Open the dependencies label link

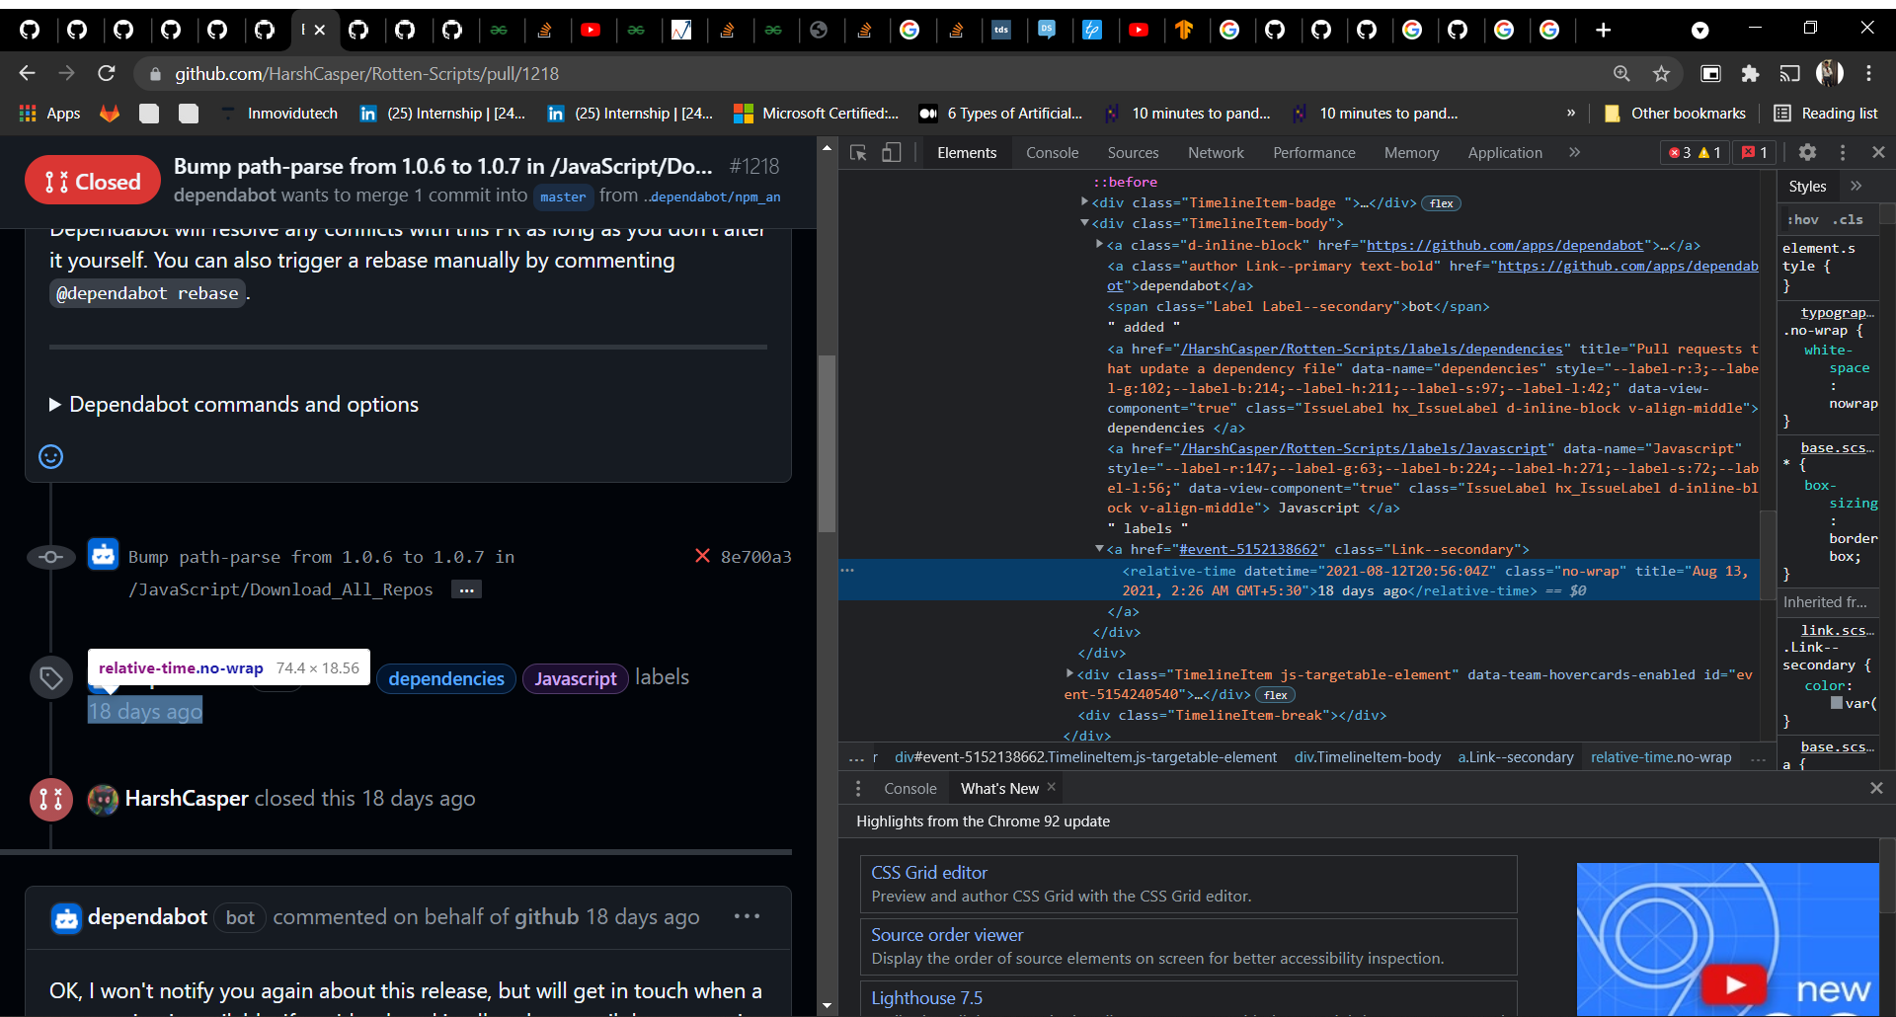click(x=445, y=678)
